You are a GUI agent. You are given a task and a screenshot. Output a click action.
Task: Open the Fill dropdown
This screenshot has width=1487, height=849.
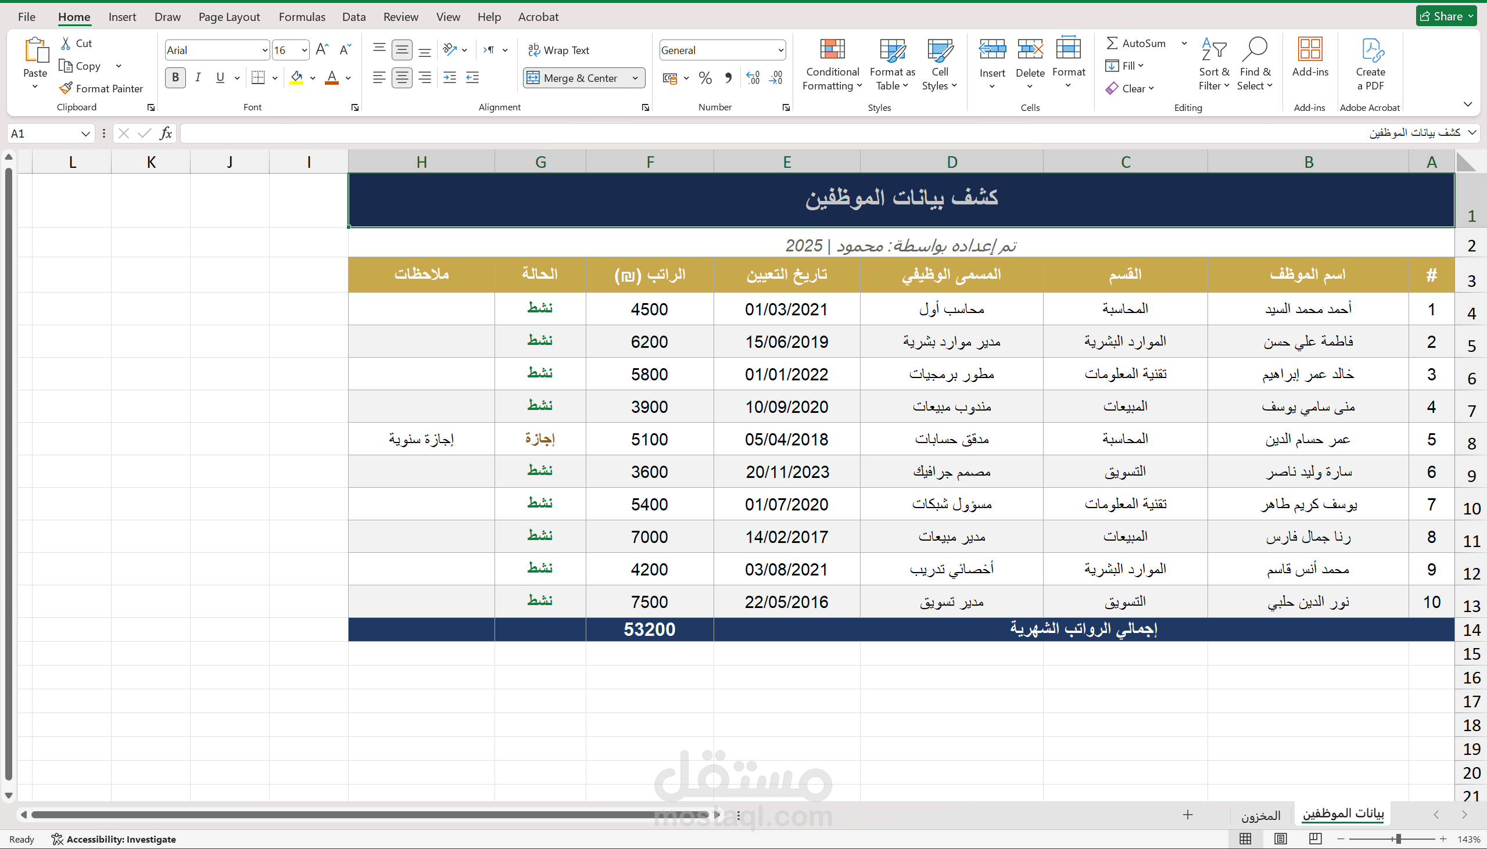pos(1125,65)
